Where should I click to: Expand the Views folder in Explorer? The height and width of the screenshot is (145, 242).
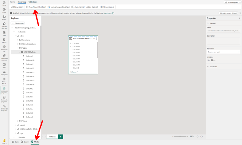(18, 121)
